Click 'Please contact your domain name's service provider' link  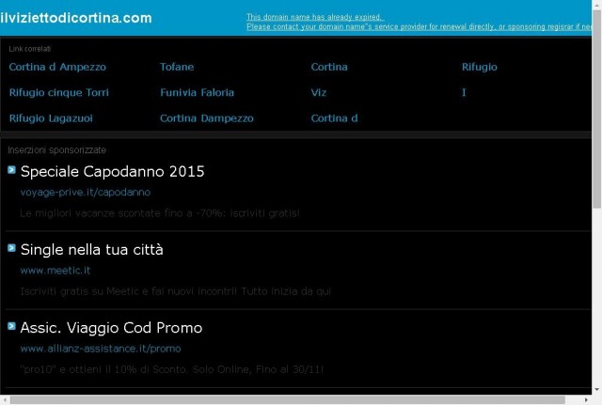click(x=419, y=27)
